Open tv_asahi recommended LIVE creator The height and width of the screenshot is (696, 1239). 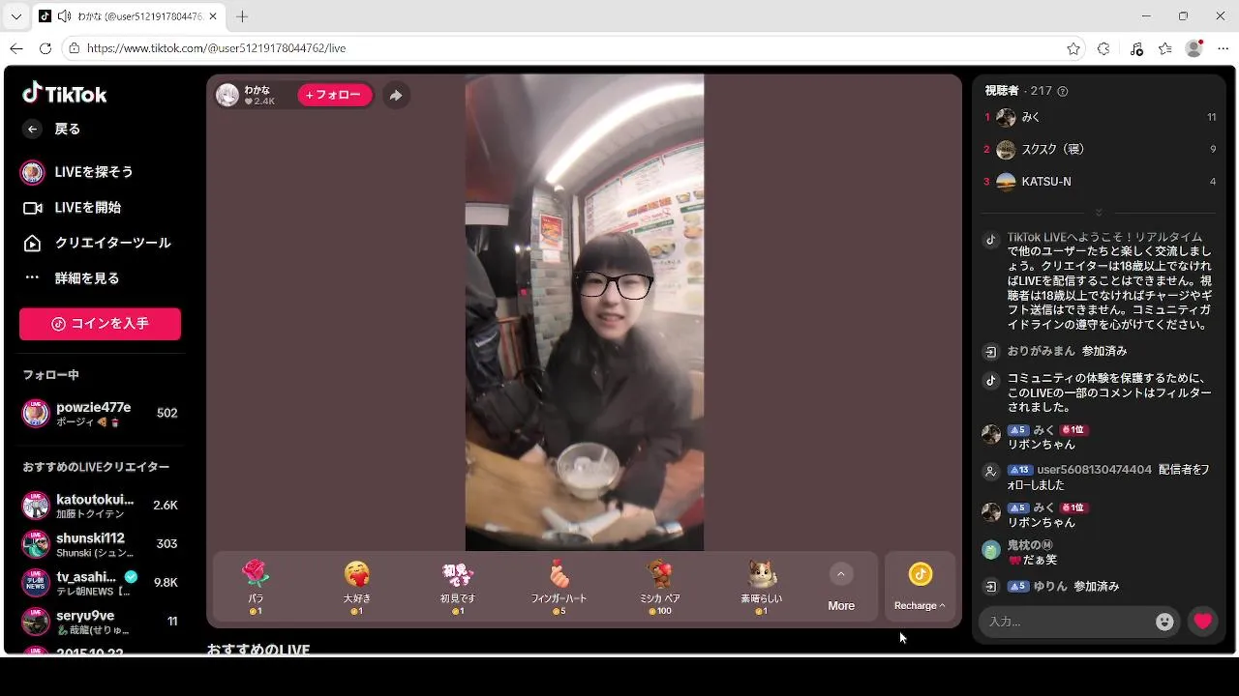click(100, 583)
